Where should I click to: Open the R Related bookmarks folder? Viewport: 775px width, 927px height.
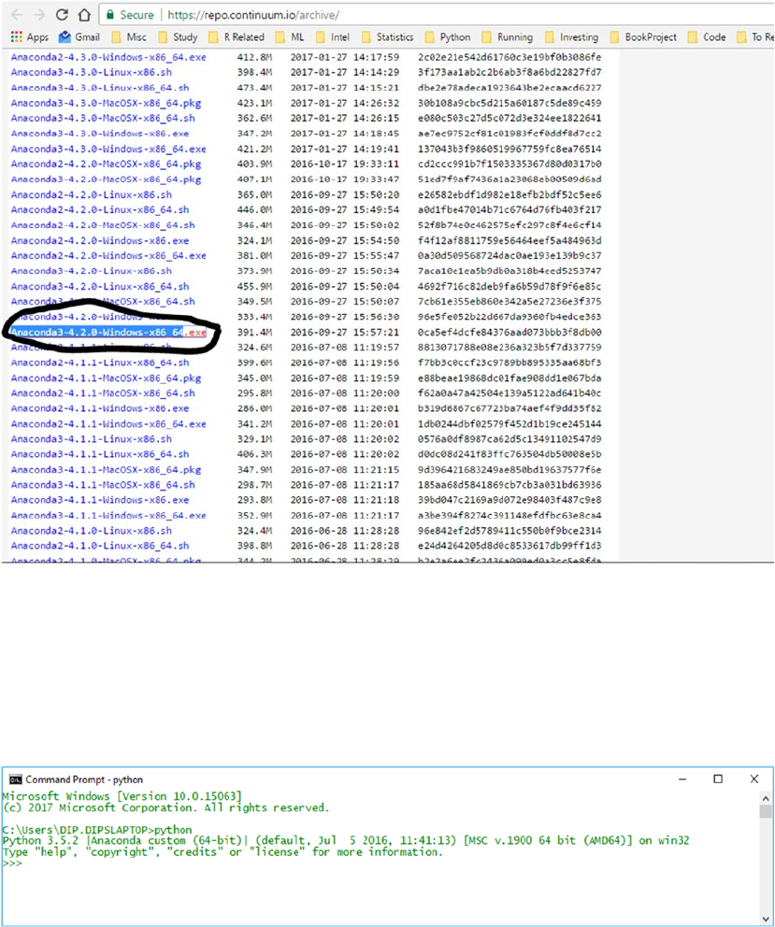point(237,36)
